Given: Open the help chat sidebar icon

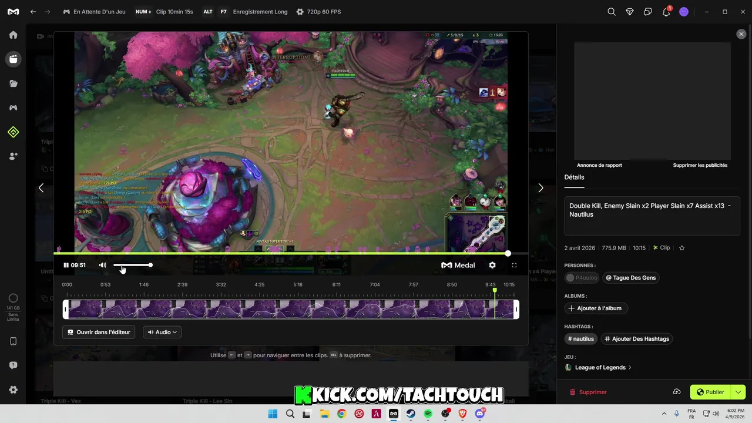Looking at the screenshot, I should 13,365.
